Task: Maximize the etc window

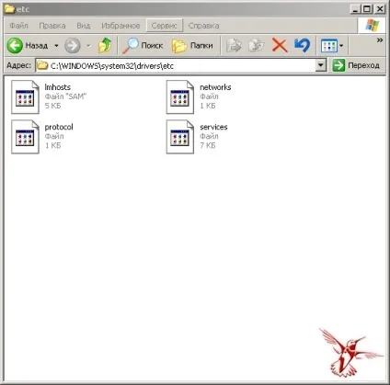Action: click(367, 9)
